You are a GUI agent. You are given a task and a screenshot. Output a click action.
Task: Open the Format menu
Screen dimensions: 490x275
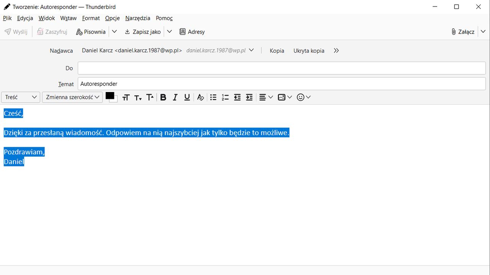[x=91, y=18]
